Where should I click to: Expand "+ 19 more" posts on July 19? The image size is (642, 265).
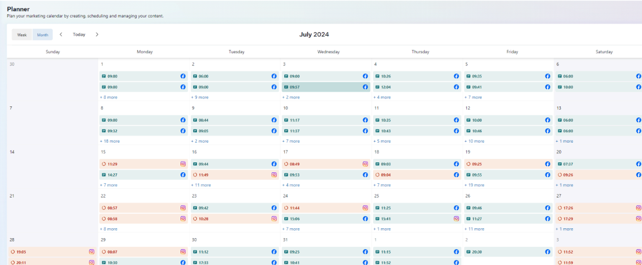pos(475,185)
